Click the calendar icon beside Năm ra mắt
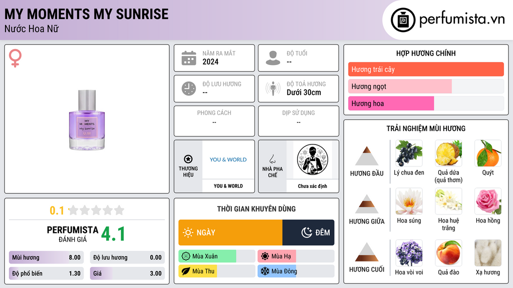Screen dimensions: 513x288 tap(189, 58)
